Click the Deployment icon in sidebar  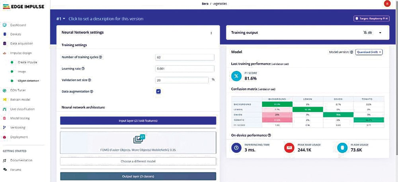click(x=4, y=137)
